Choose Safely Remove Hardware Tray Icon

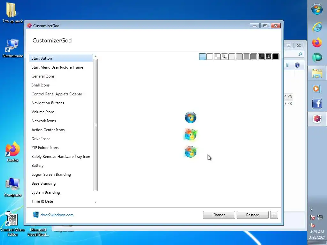(x=61, y=157)
